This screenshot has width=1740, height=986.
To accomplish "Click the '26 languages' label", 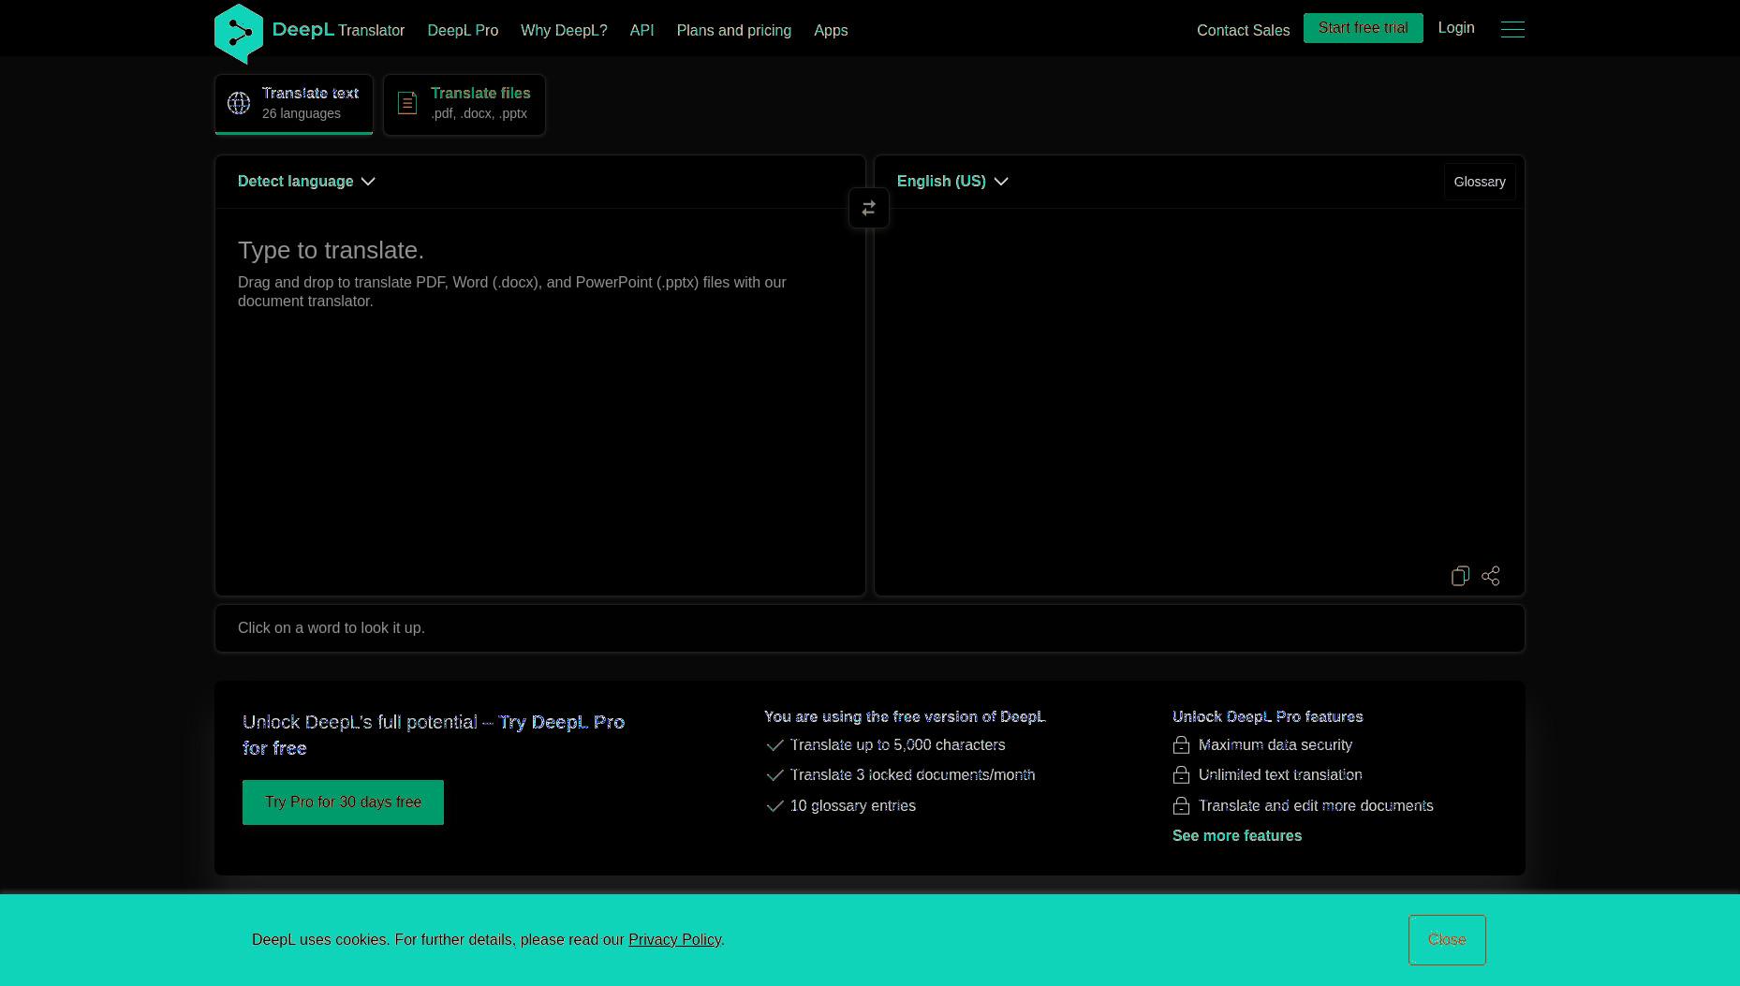I will (x=302, y=113).
